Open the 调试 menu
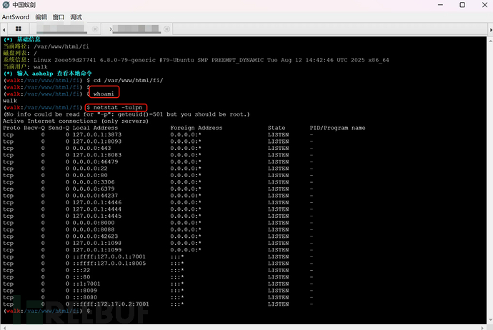The width and height of the screenshot is (493, 330). [x=76, y=17]
